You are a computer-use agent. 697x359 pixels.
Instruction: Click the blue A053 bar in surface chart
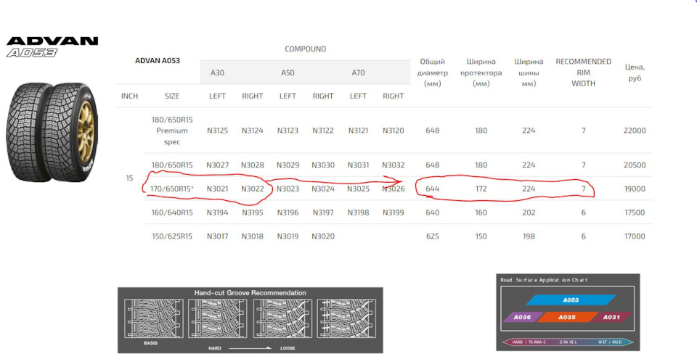(571, 300)
